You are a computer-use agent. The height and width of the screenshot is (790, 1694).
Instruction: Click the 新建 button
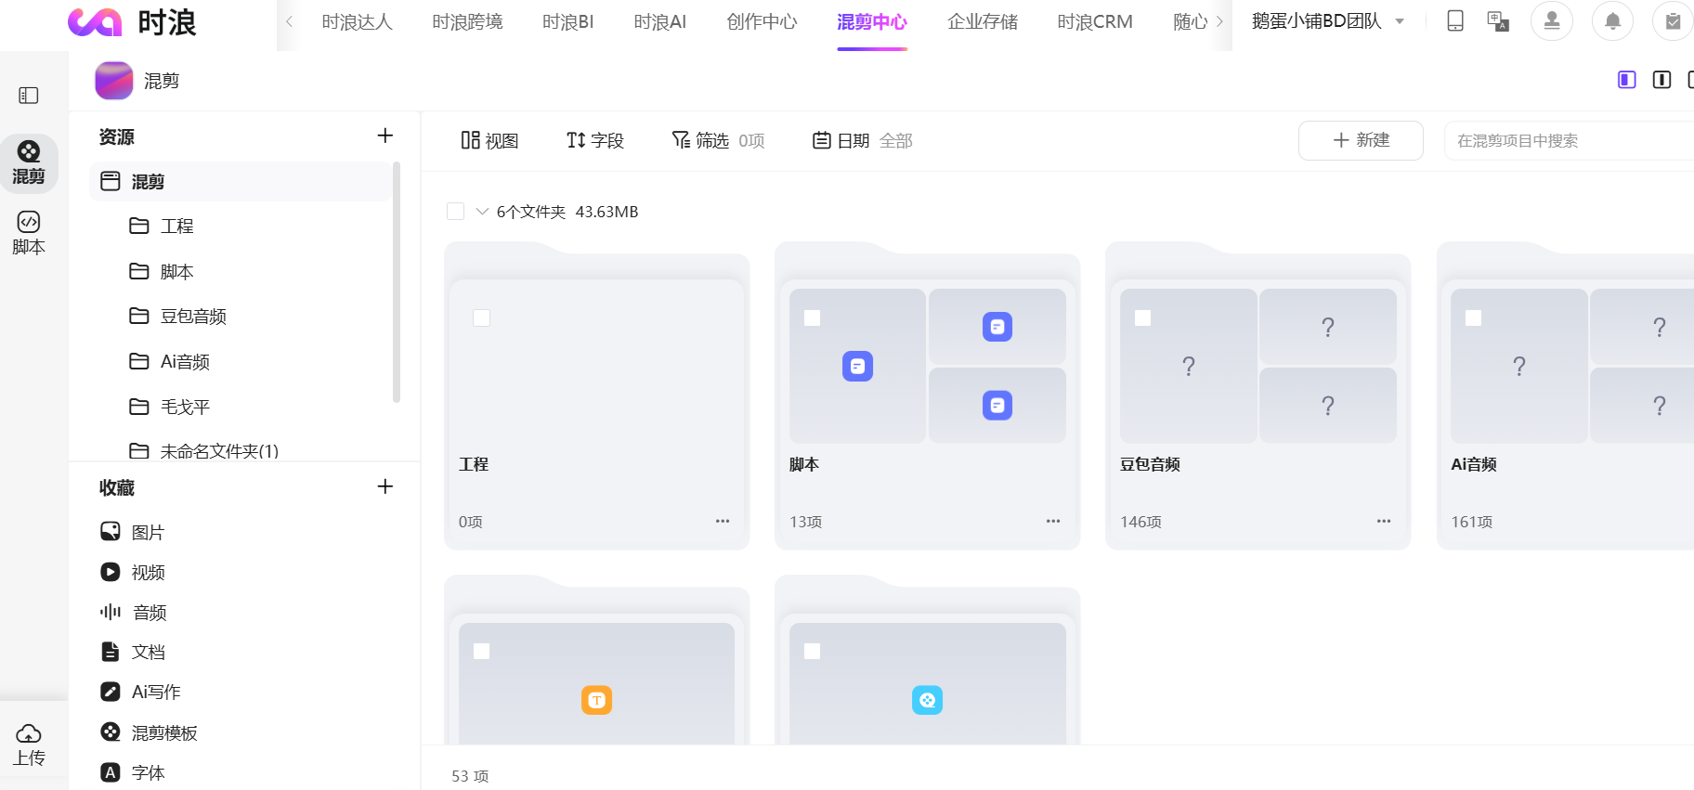pos(1361,140)
